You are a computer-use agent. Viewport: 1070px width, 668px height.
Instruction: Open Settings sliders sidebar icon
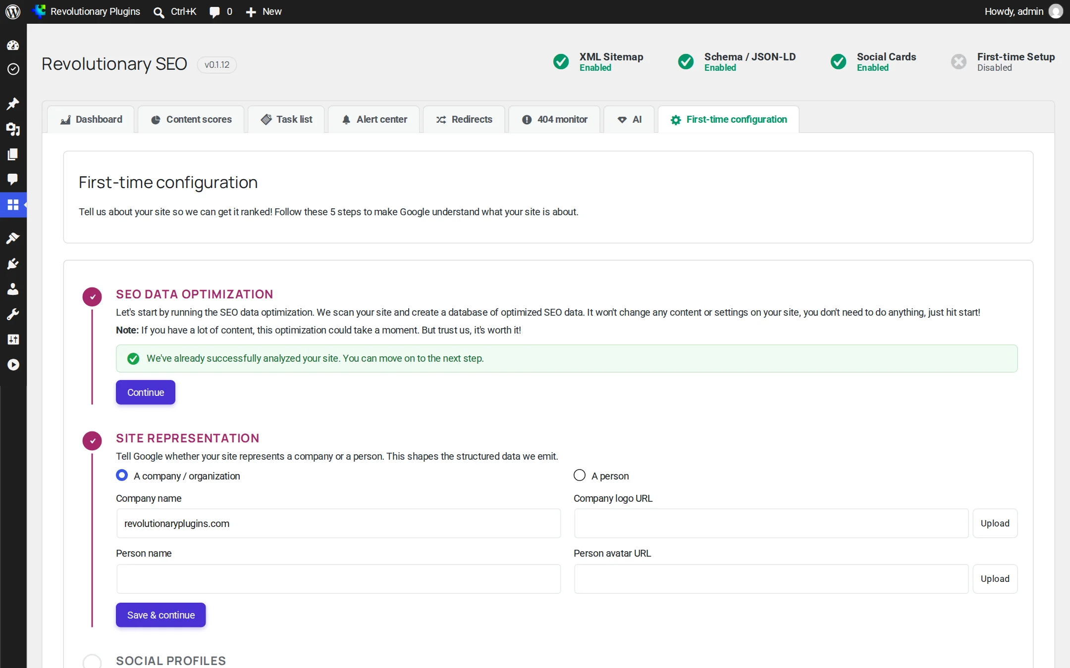click(x=13, y=339)
